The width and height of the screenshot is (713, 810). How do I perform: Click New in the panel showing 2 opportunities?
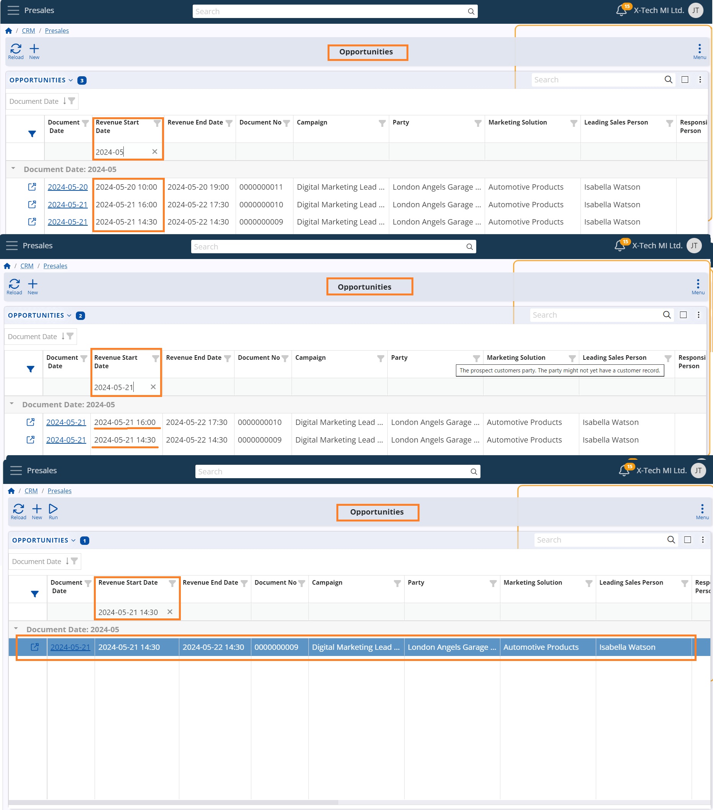[x=33, y=287]
